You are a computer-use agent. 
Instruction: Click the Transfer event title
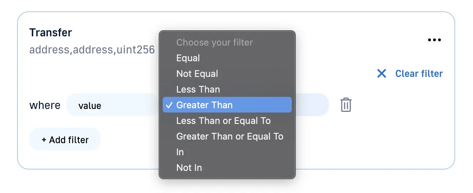pyautogui.click(x=50, y=33)
